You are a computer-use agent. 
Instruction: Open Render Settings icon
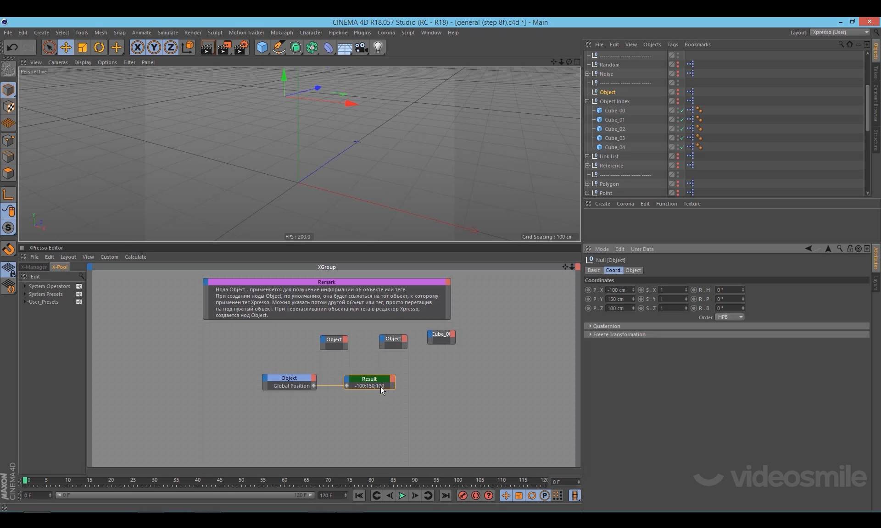[x=241, y=47]
